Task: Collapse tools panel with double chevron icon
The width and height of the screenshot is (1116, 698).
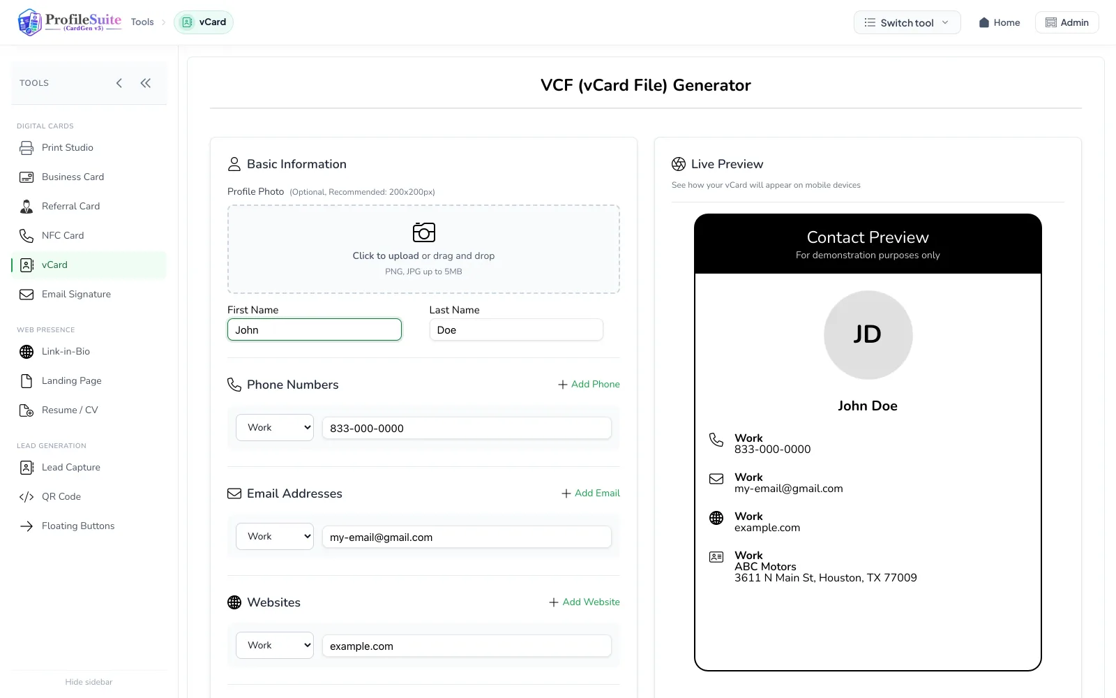Action: tap(145, 83)
